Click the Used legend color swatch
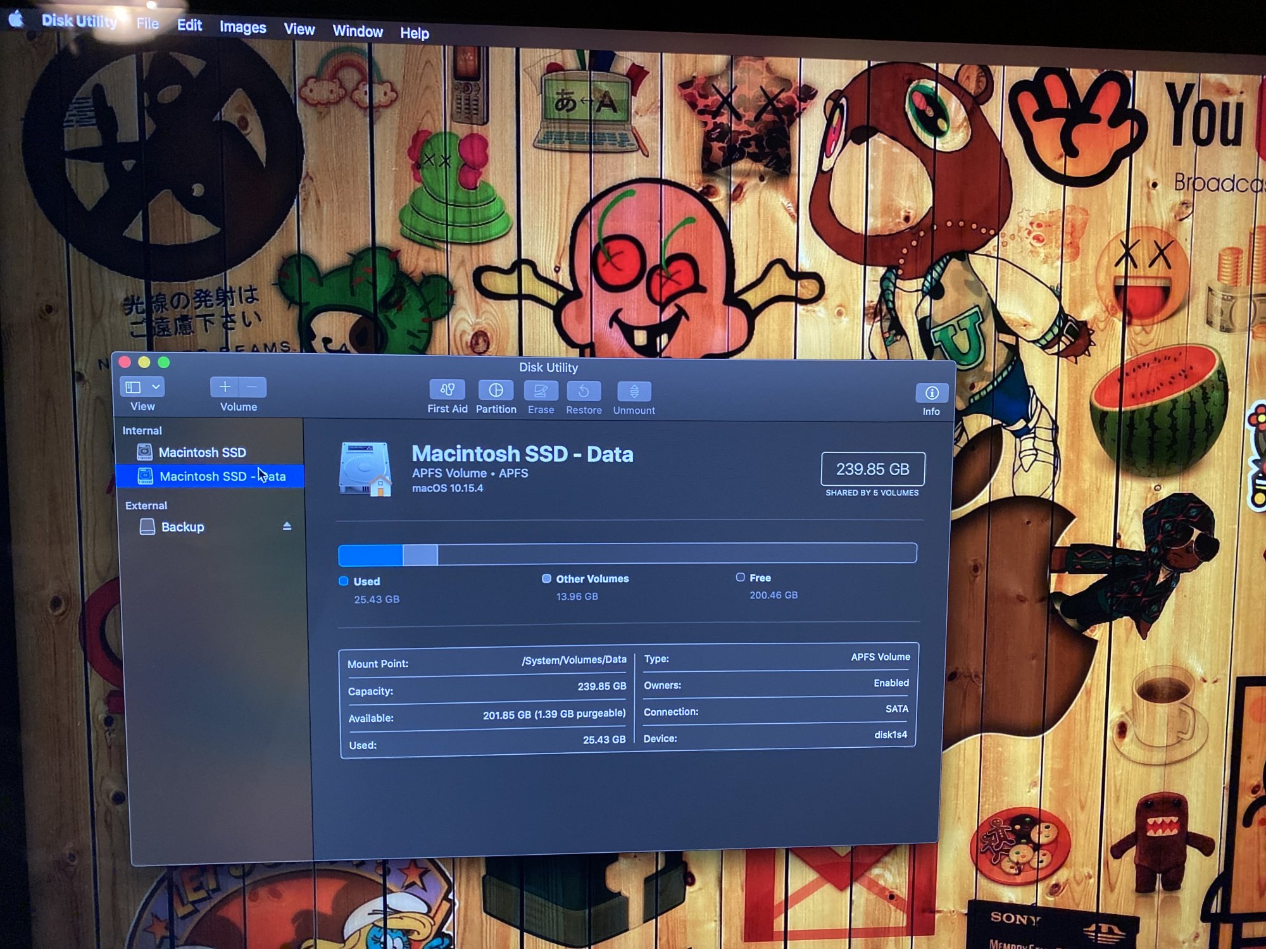The height and width of the screenshot is (949, 1266). [x=344, y=581]
